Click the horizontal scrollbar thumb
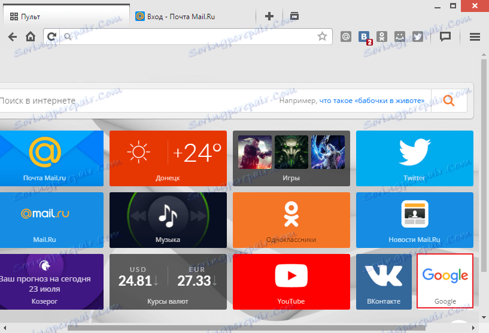The image size is (489, 333). [x=247, y=328]
